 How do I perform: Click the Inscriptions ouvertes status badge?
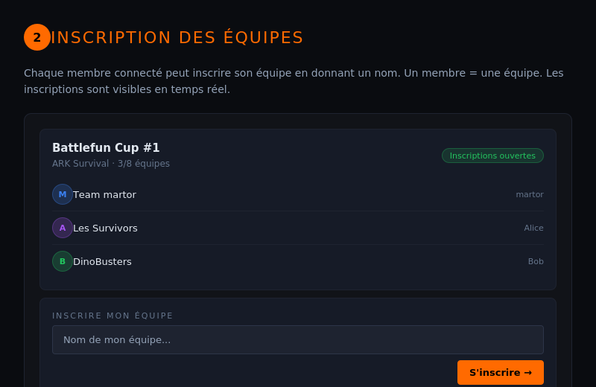coord(492,156)
